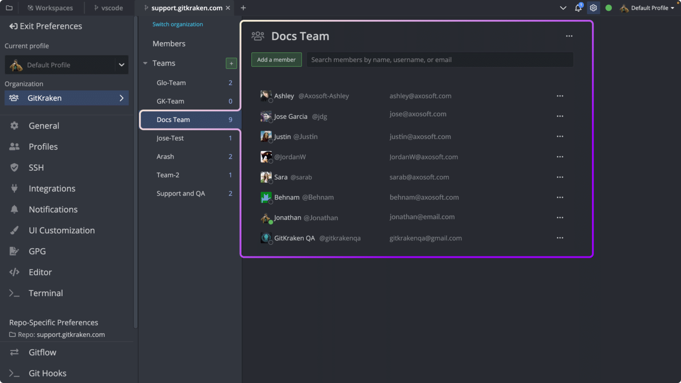Image resolution: width=681 pixels, height=383 pixels.
Task: Open the settings gear icon
Action: [x=593, y=8]
